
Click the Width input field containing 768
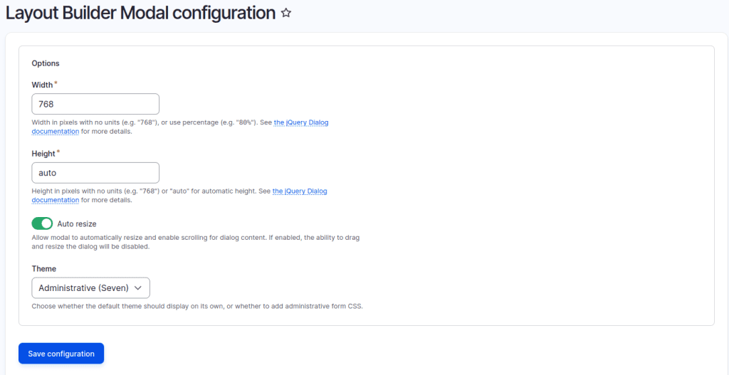pos(95,104)
